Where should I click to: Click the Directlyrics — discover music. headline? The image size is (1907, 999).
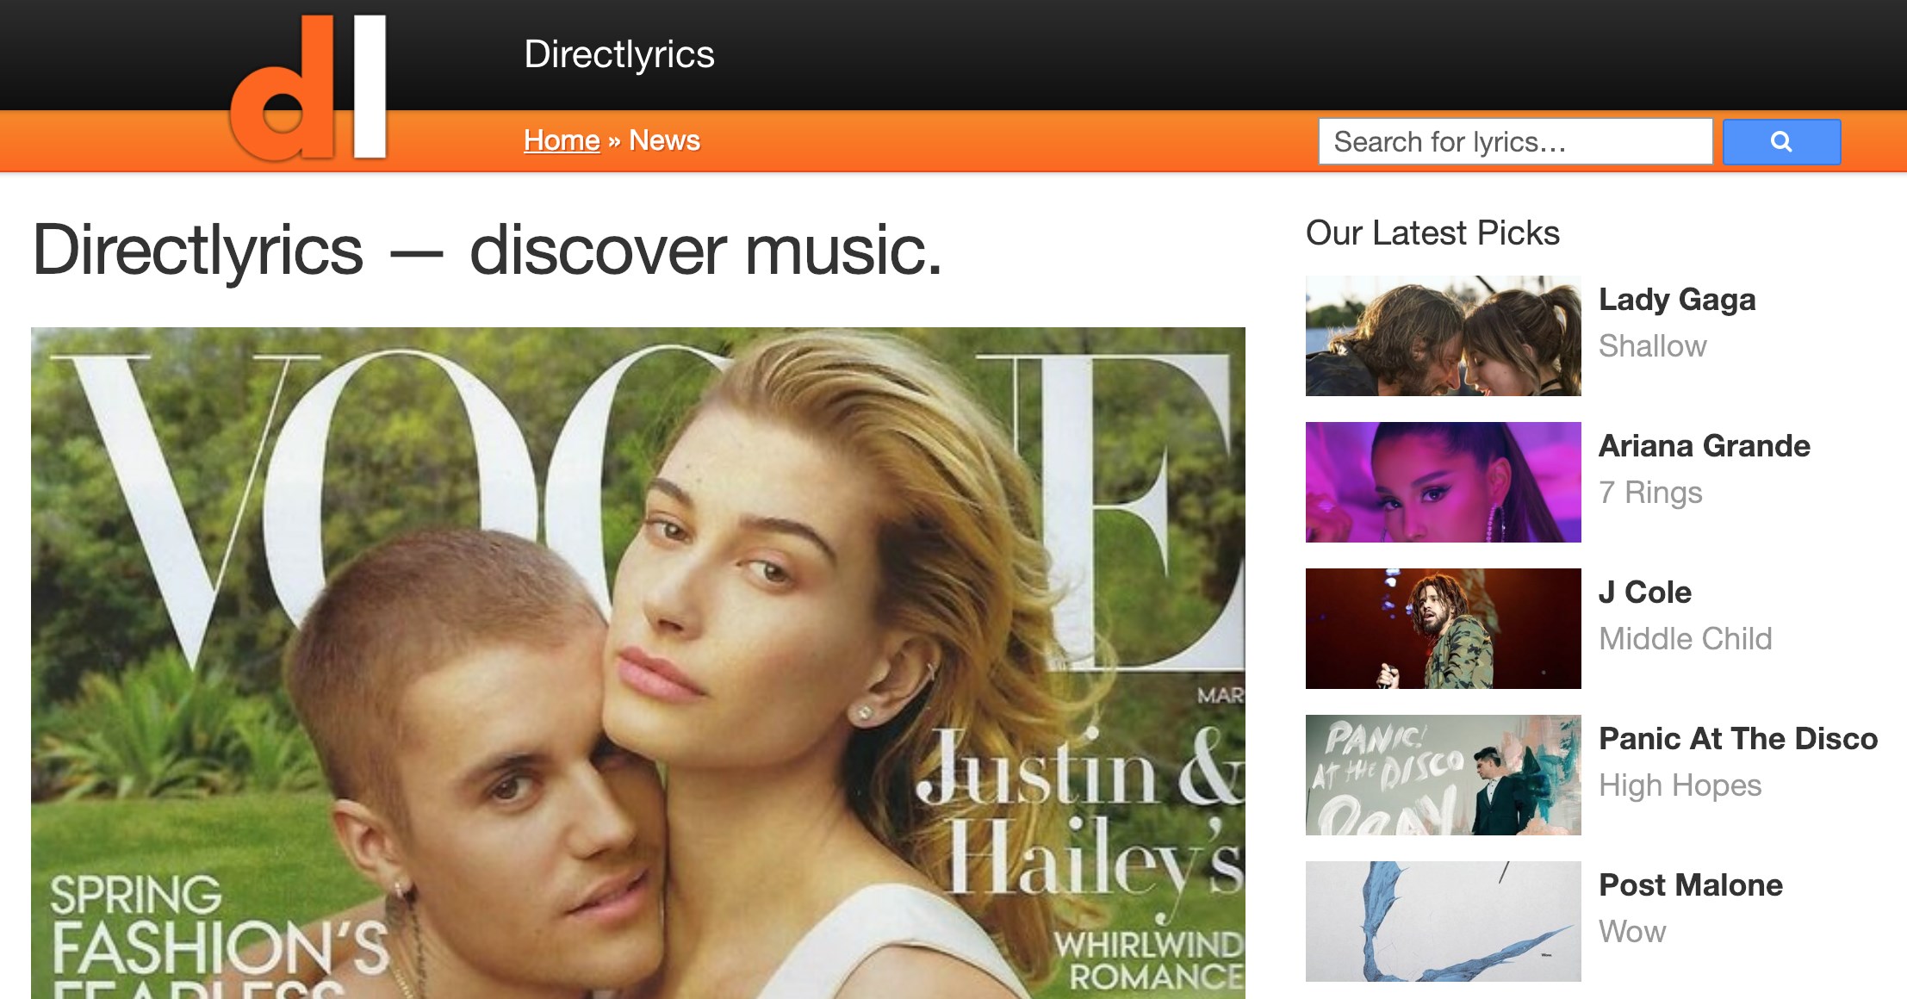point(488,251)
